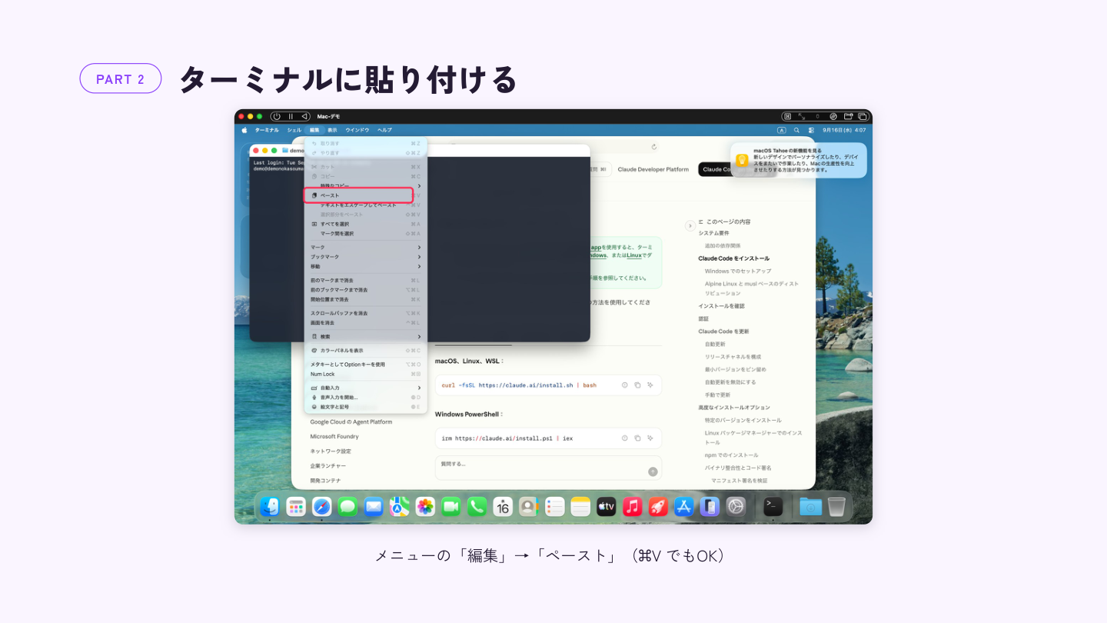
Task: Expand the 特殊なコピー submenu
Action: coord(366,186)
